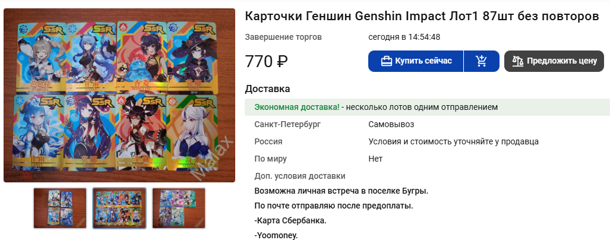
Task: Add the lot to cart via cart-plus icon
Action: [x=481, y=61]
